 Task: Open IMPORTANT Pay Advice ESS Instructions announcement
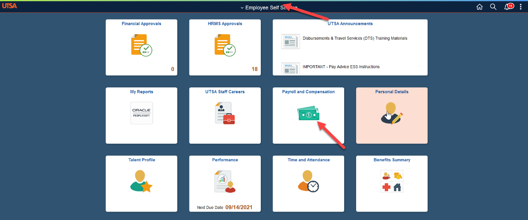(x=341, y=67)
